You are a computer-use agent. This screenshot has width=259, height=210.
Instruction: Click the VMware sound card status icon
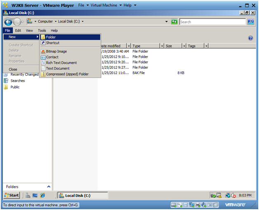click(204, 205)
